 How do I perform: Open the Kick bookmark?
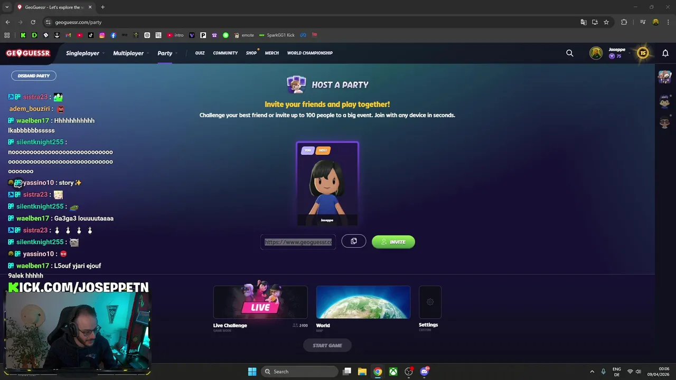(23, 35)
